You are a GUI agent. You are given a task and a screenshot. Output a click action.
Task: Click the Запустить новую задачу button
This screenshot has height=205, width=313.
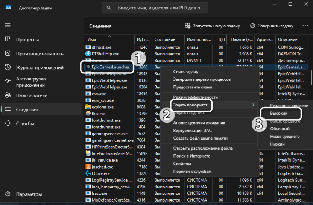(213, 26)
